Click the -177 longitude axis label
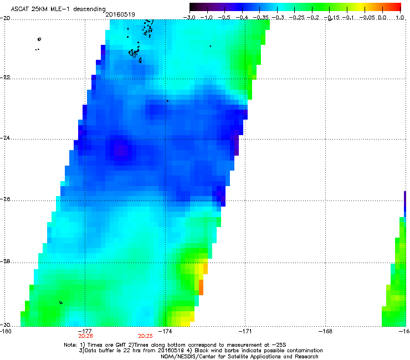 [85, 331]
